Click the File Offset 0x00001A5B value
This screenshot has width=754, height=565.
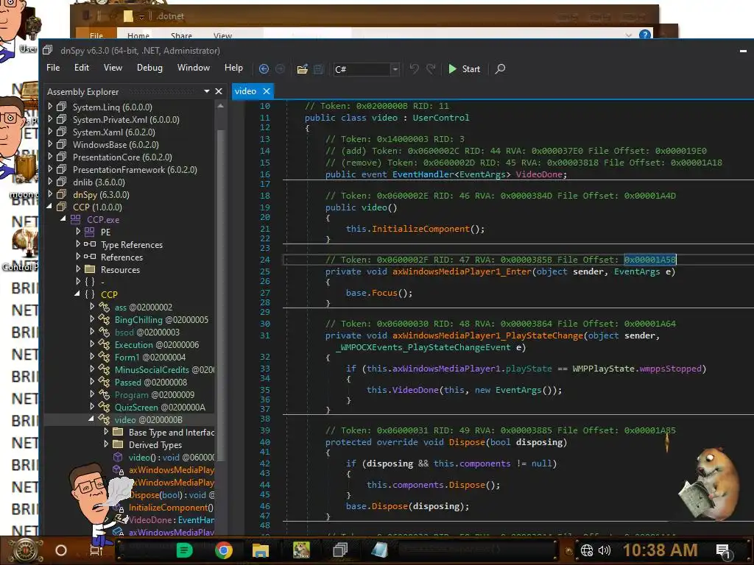[650, 260]
